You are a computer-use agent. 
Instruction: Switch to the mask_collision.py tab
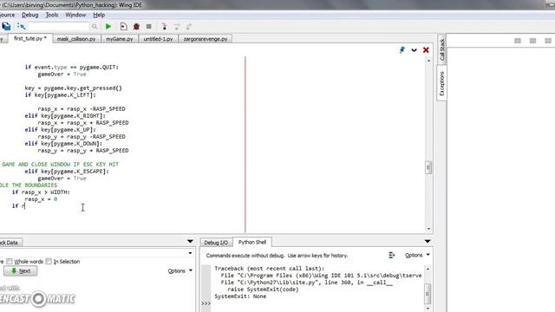point(76,39)
